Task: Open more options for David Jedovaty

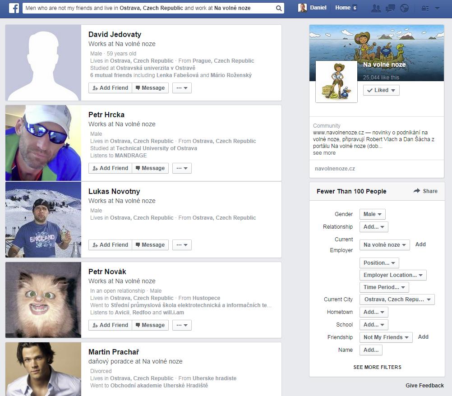Action: click(182, 88)
